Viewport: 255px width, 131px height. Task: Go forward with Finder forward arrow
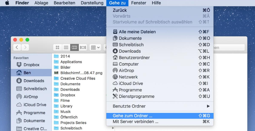tap(25, 47)
